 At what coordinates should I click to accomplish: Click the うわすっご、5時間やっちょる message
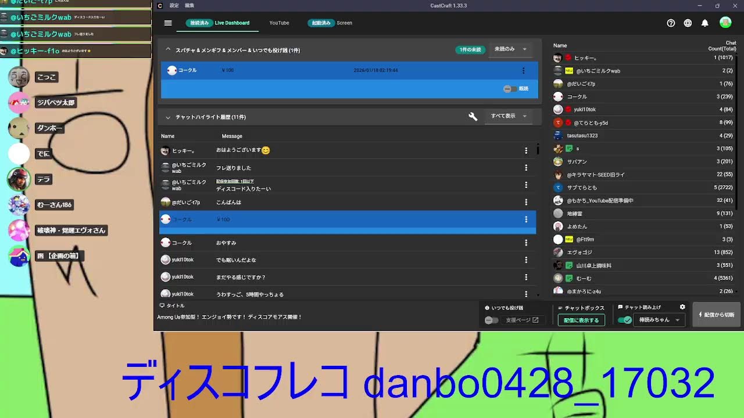250,294
